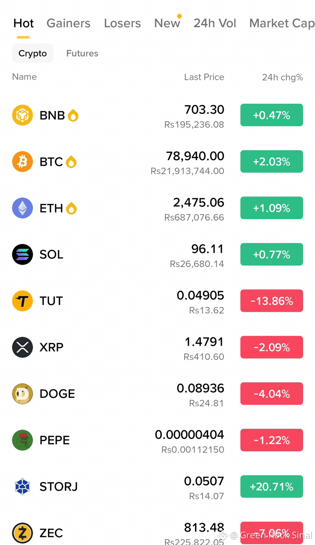
Task: Switch to the New tab
Action: click(167, 23)
